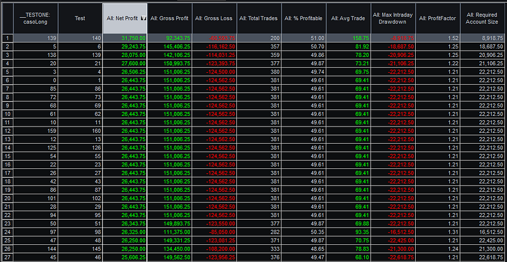Click the Test column header

[x=80, y=18]
